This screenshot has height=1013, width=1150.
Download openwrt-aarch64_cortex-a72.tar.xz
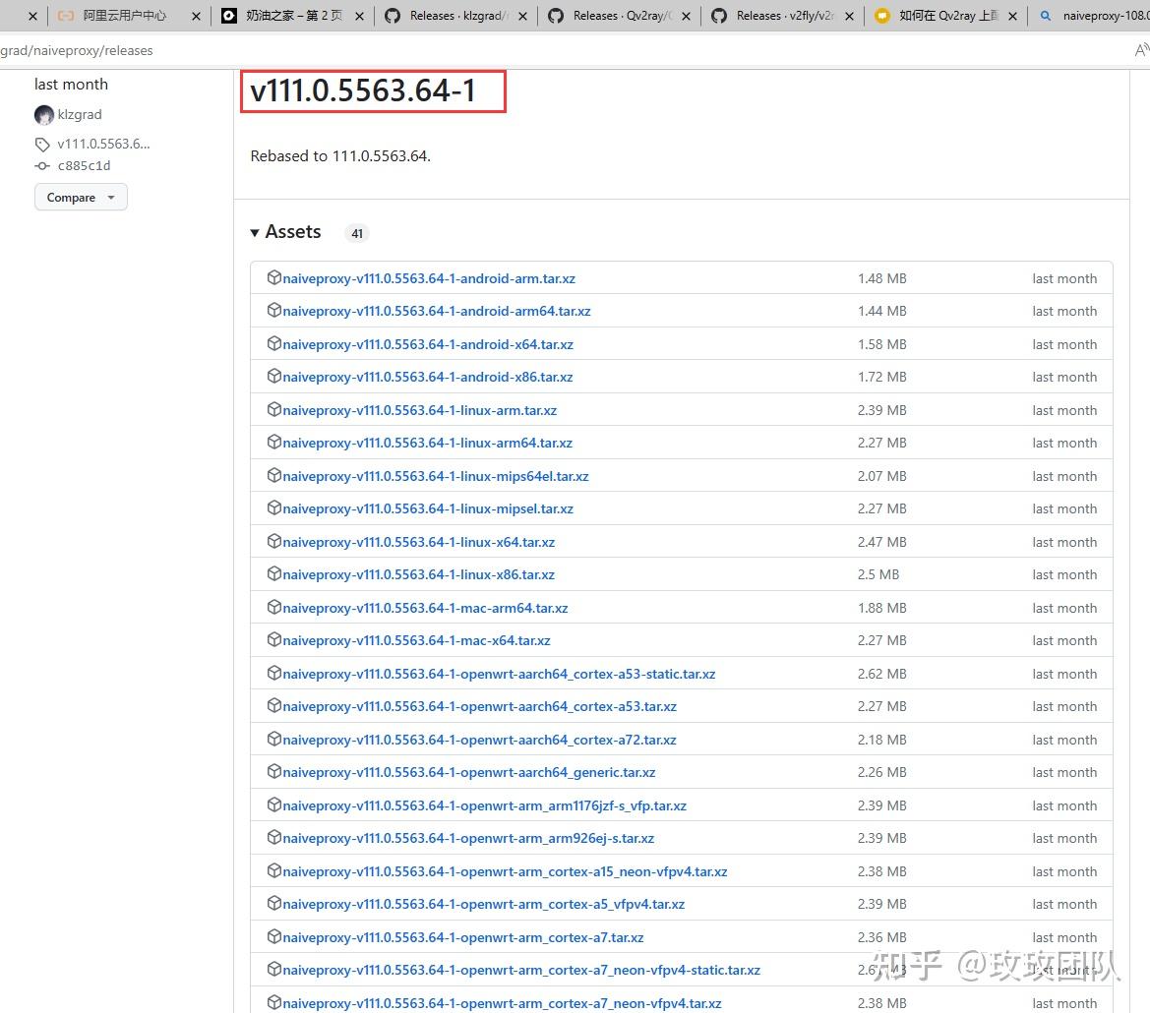(480, 741)
